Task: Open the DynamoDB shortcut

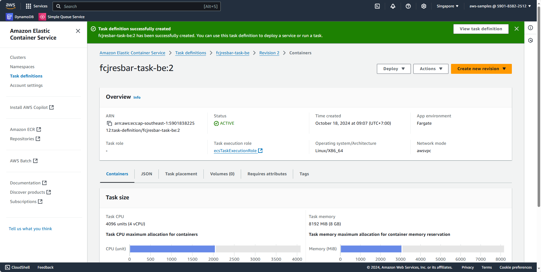Action: [20, 17]
